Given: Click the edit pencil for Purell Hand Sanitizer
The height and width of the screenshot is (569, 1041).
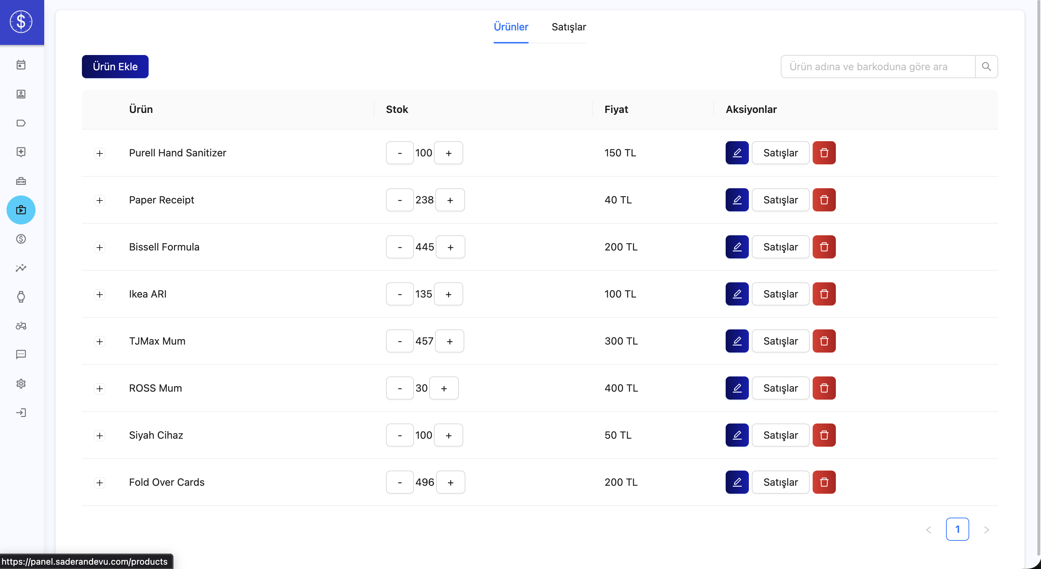Looking at the screenshot, I should [737, 153].
